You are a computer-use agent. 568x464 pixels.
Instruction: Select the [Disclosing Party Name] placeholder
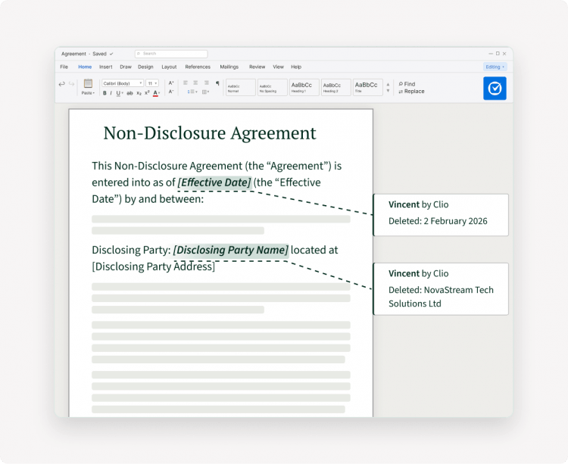click(x=231, y=250)
